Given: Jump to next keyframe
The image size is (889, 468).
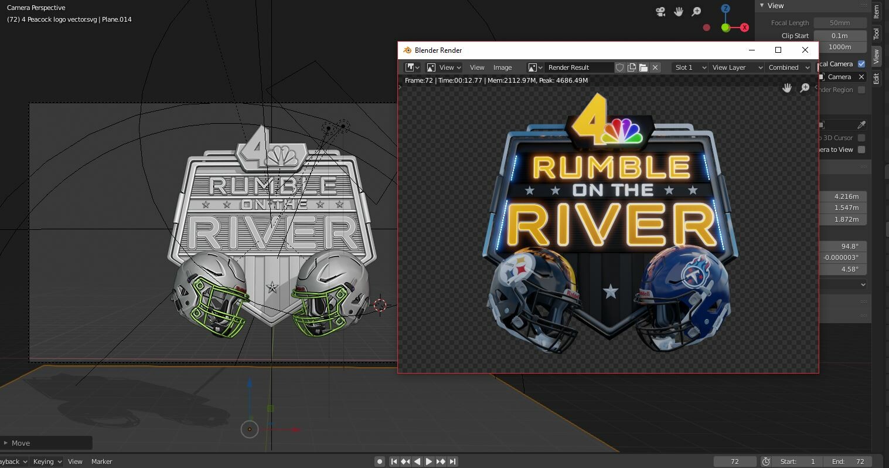Looking at the screenshot, I should 441,462.
